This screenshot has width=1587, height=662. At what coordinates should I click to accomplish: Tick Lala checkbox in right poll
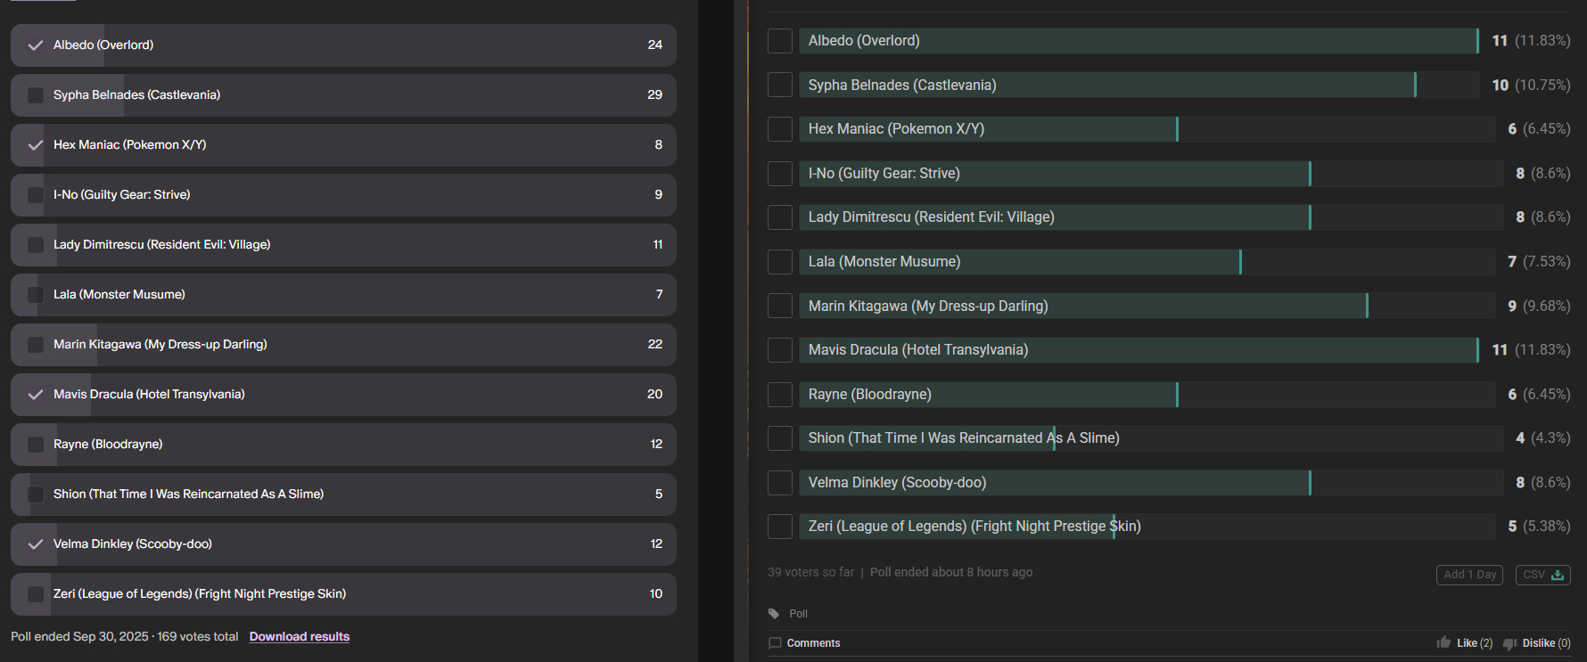pyautogui.click(x=780, y=261)
